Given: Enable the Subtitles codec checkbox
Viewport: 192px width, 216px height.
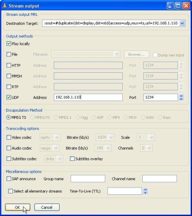Looking at the screenshot, I should (9, 159).
